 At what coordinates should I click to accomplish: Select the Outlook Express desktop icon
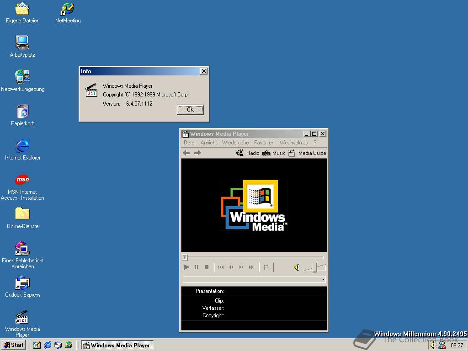[23, 287]
